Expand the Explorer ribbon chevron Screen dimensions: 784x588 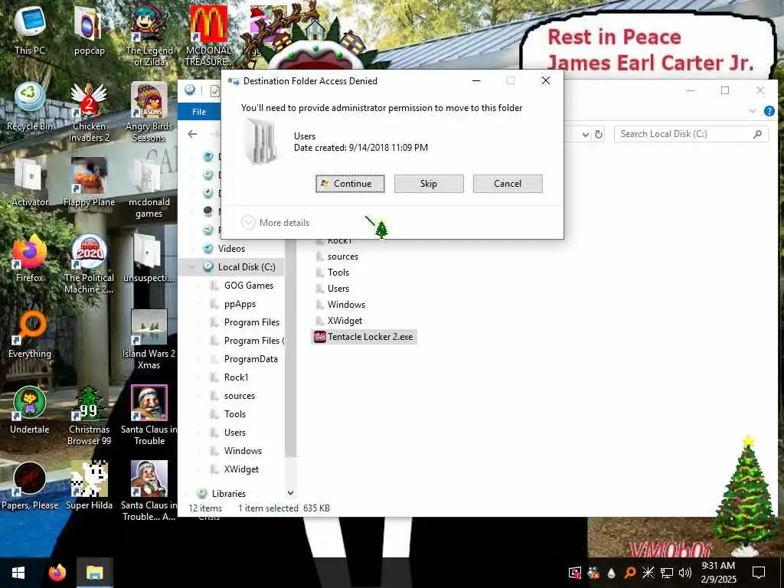point(753,112)
